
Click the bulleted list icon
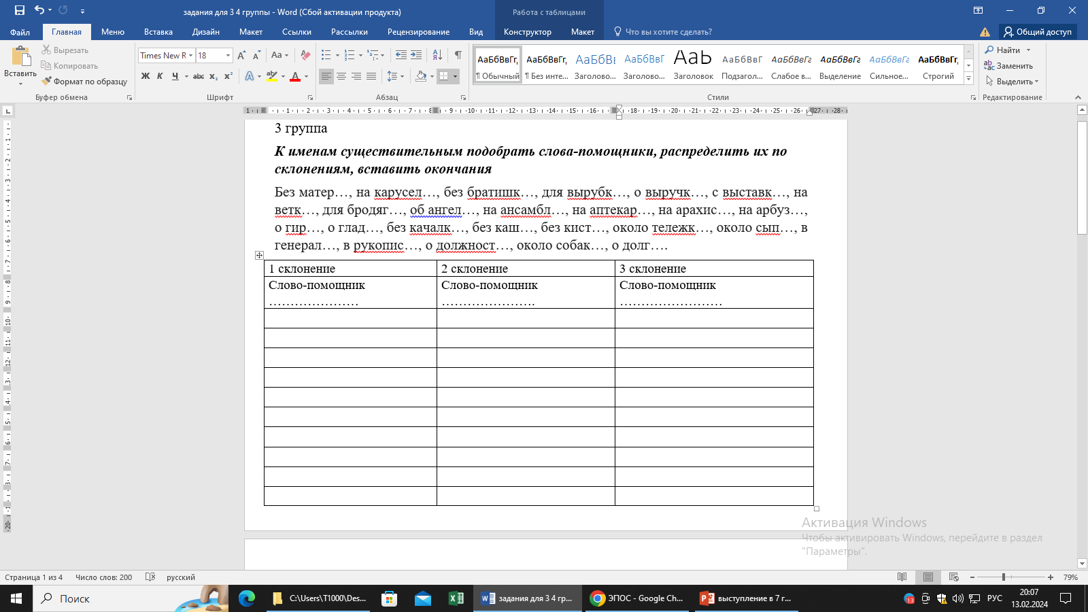tap(326, 55)
